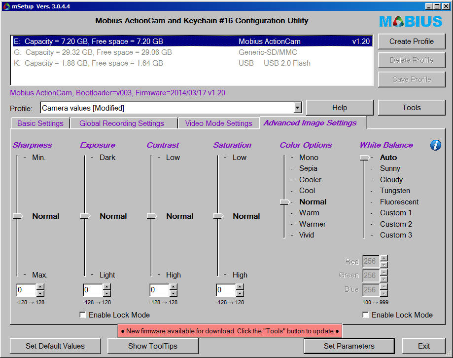Open Video Mode Settings tab

219,123
